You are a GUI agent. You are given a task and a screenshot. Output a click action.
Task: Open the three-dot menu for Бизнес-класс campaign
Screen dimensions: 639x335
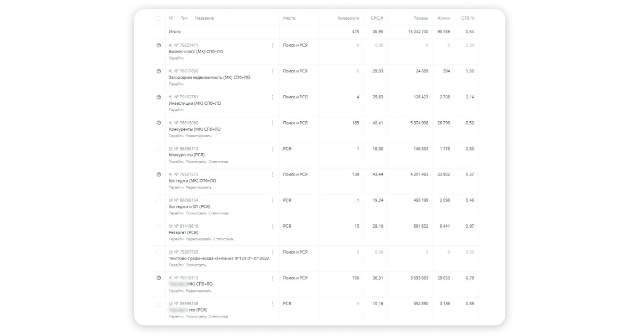click(273, 45)
